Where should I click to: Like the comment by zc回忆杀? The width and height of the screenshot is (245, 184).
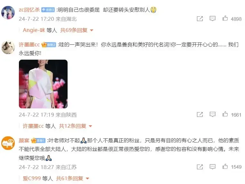pyautogui.click(x=225, y=19)
